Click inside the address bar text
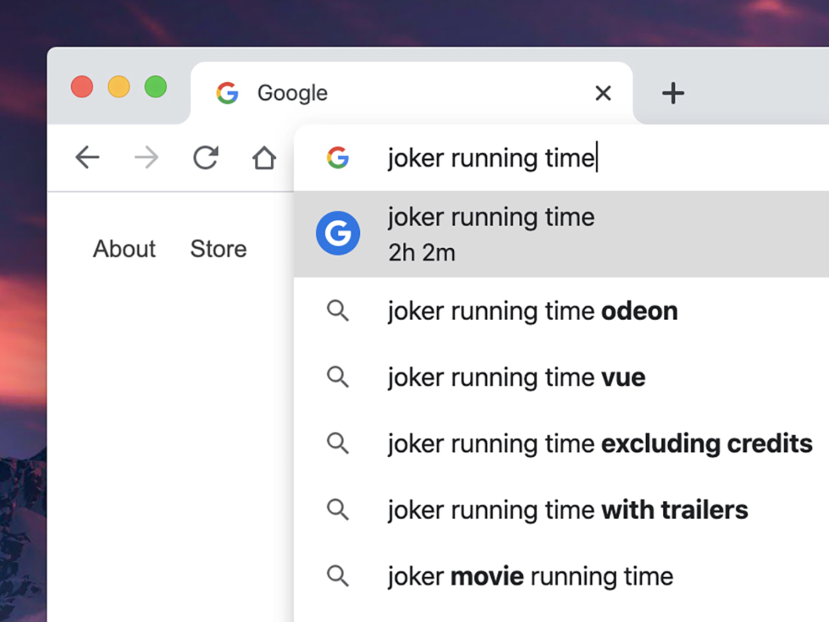Image resolution: width=829 pixels, height=622 pixels. (491, 158)
